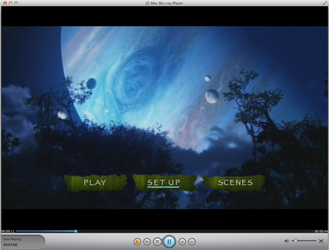Select SET UP on the disc menu
Image resolution: width=329 pixels, height=250 pixels.
tap(164, 183)
